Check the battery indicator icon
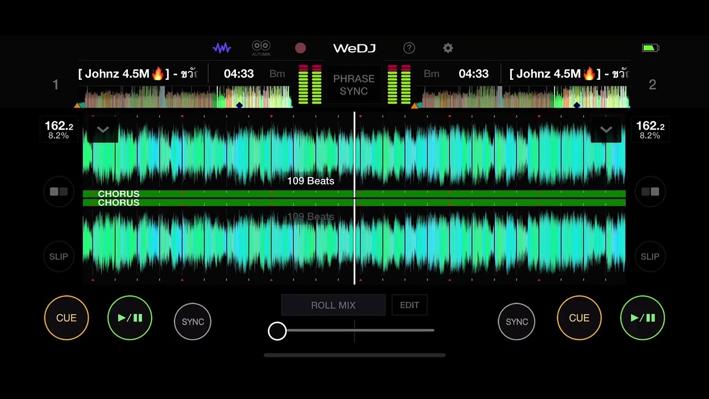 tap(650, 48)
